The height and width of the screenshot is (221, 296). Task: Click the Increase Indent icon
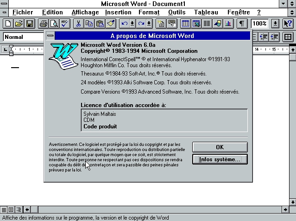pyautogui.click(x=274, y=37)
